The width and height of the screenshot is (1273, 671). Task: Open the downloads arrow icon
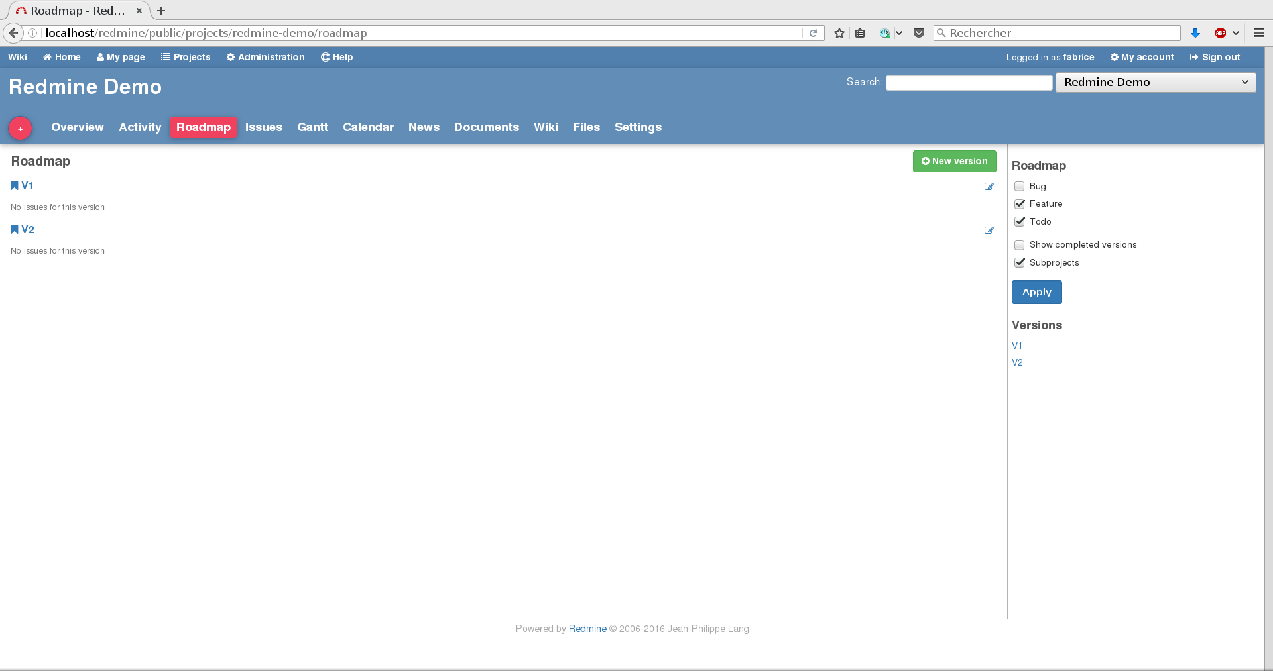click(x=1195, y=33)
